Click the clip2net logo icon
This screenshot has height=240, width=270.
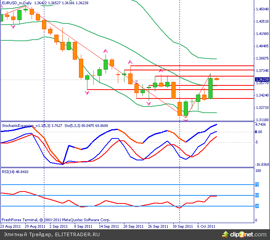(225, 233)
